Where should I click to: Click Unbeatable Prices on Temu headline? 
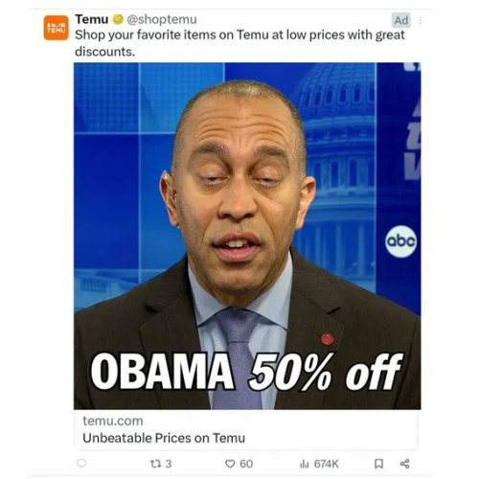(164, 438)
